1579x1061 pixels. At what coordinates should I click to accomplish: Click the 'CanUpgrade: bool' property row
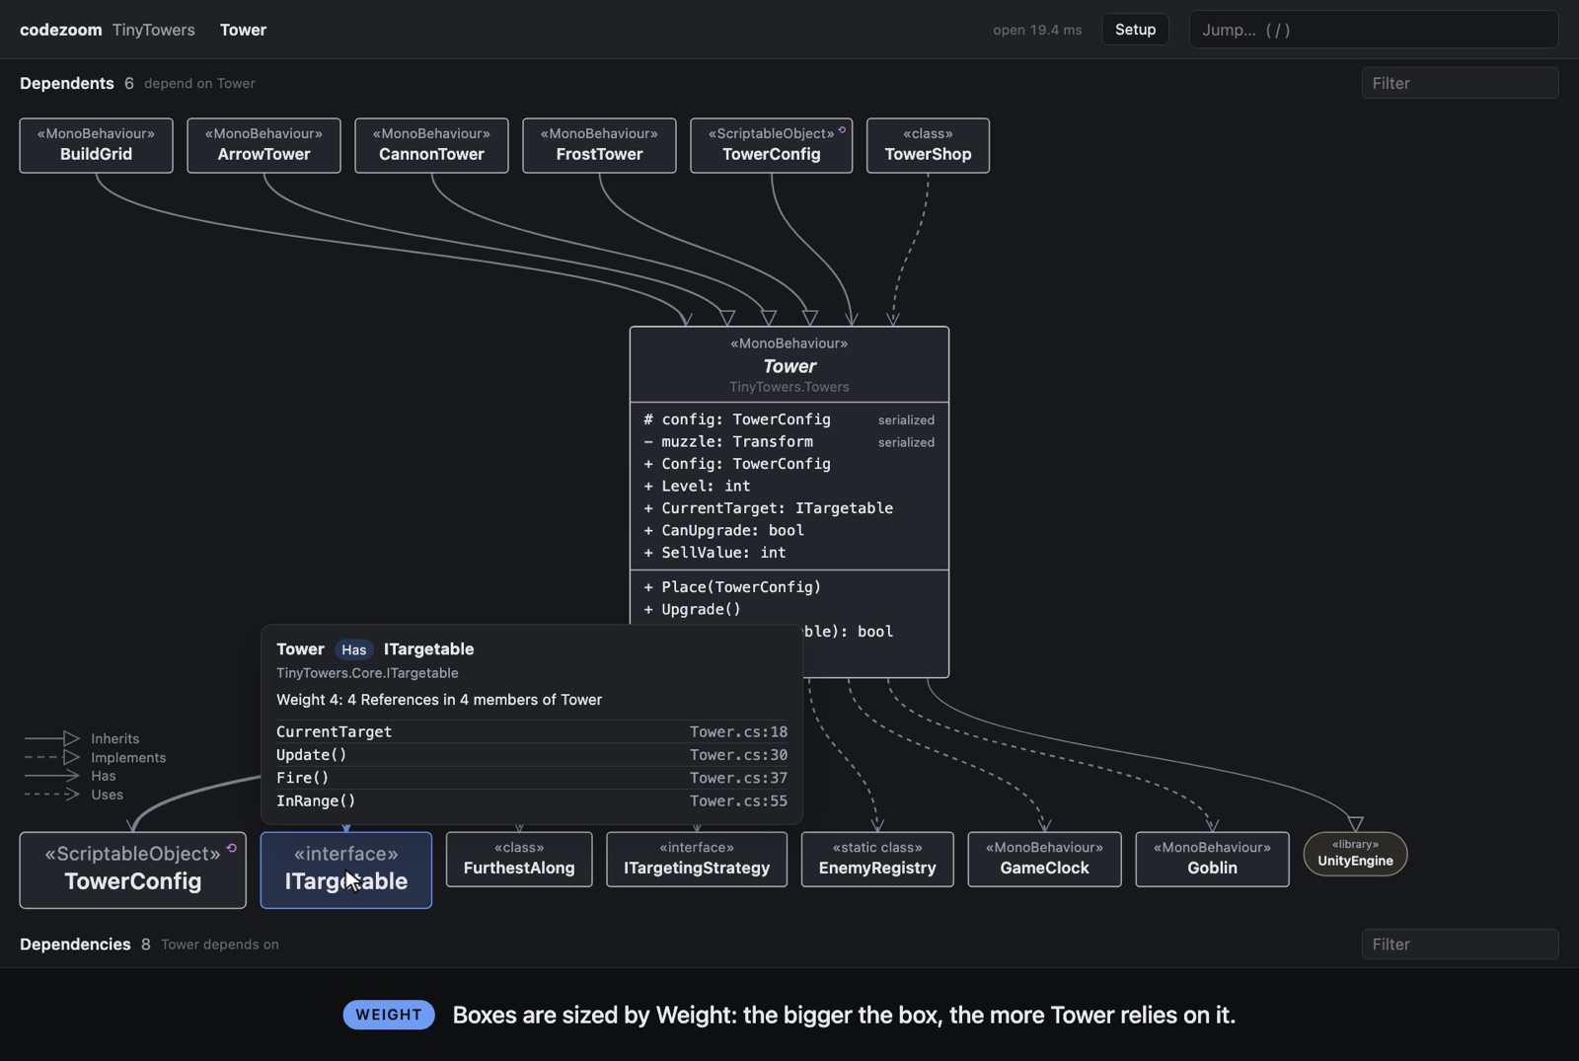tap(789, 531)
